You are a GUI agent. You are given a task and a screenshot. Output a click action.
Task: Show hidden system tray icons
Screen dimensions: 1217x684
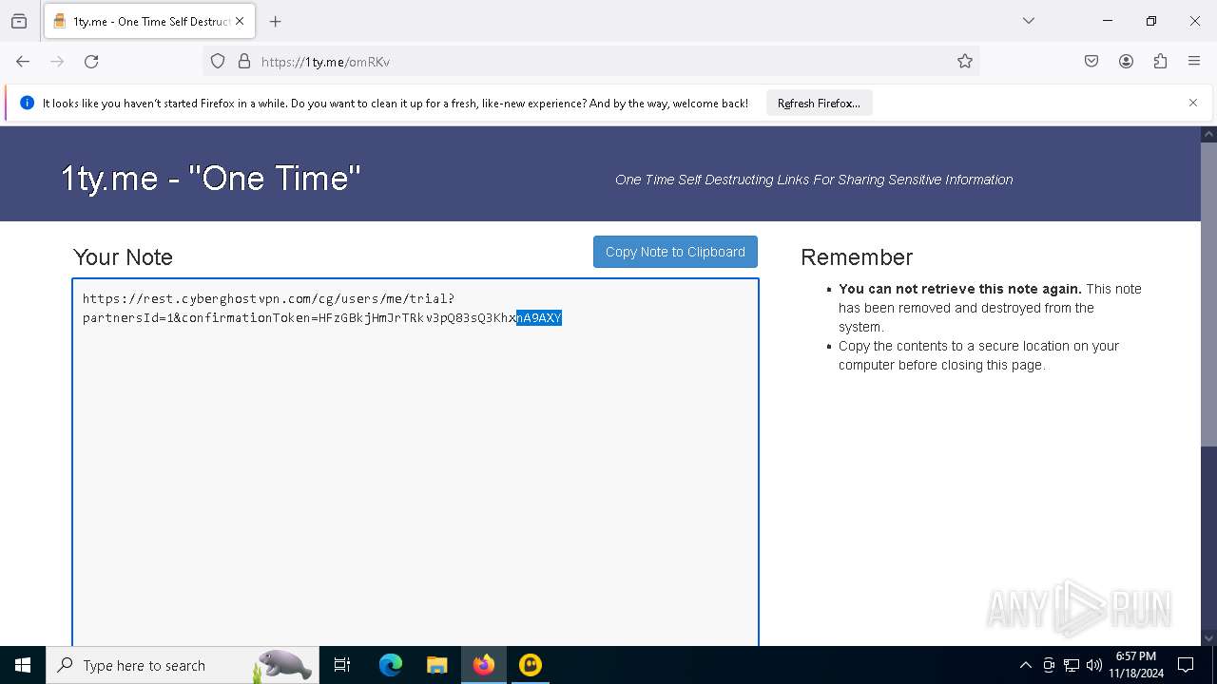point(1025,665)
